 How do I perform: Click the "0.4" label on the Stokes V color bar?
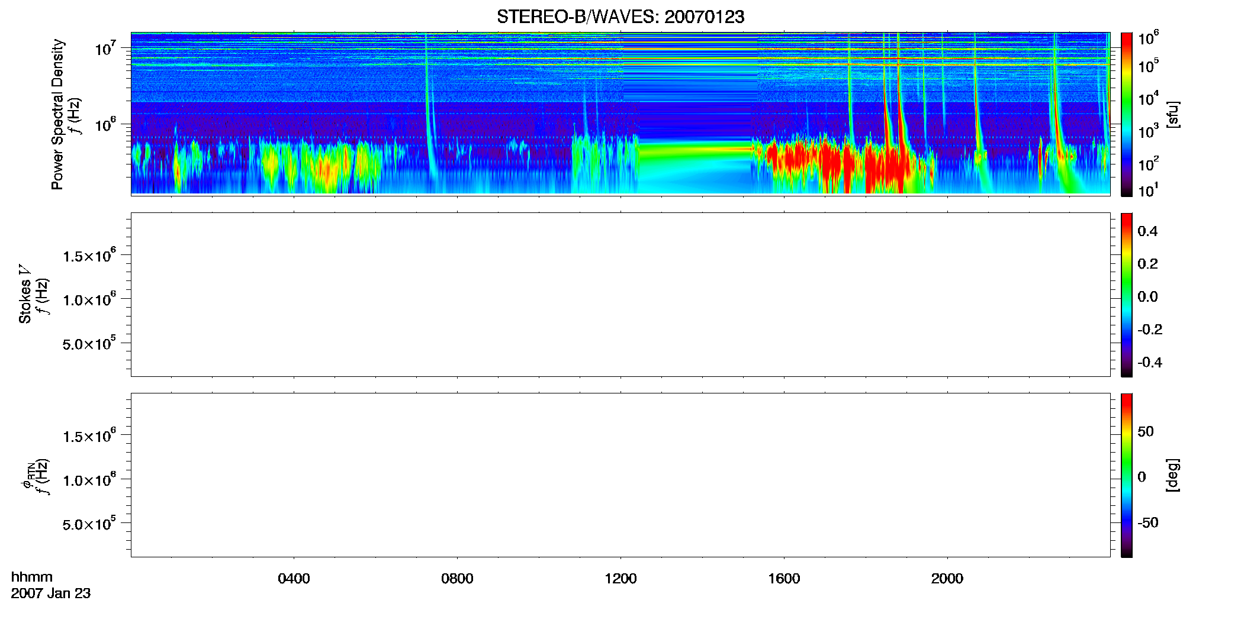1147,231
